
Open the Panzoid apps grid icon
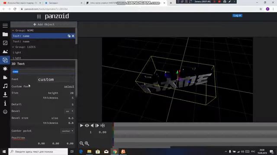[39, 16]
